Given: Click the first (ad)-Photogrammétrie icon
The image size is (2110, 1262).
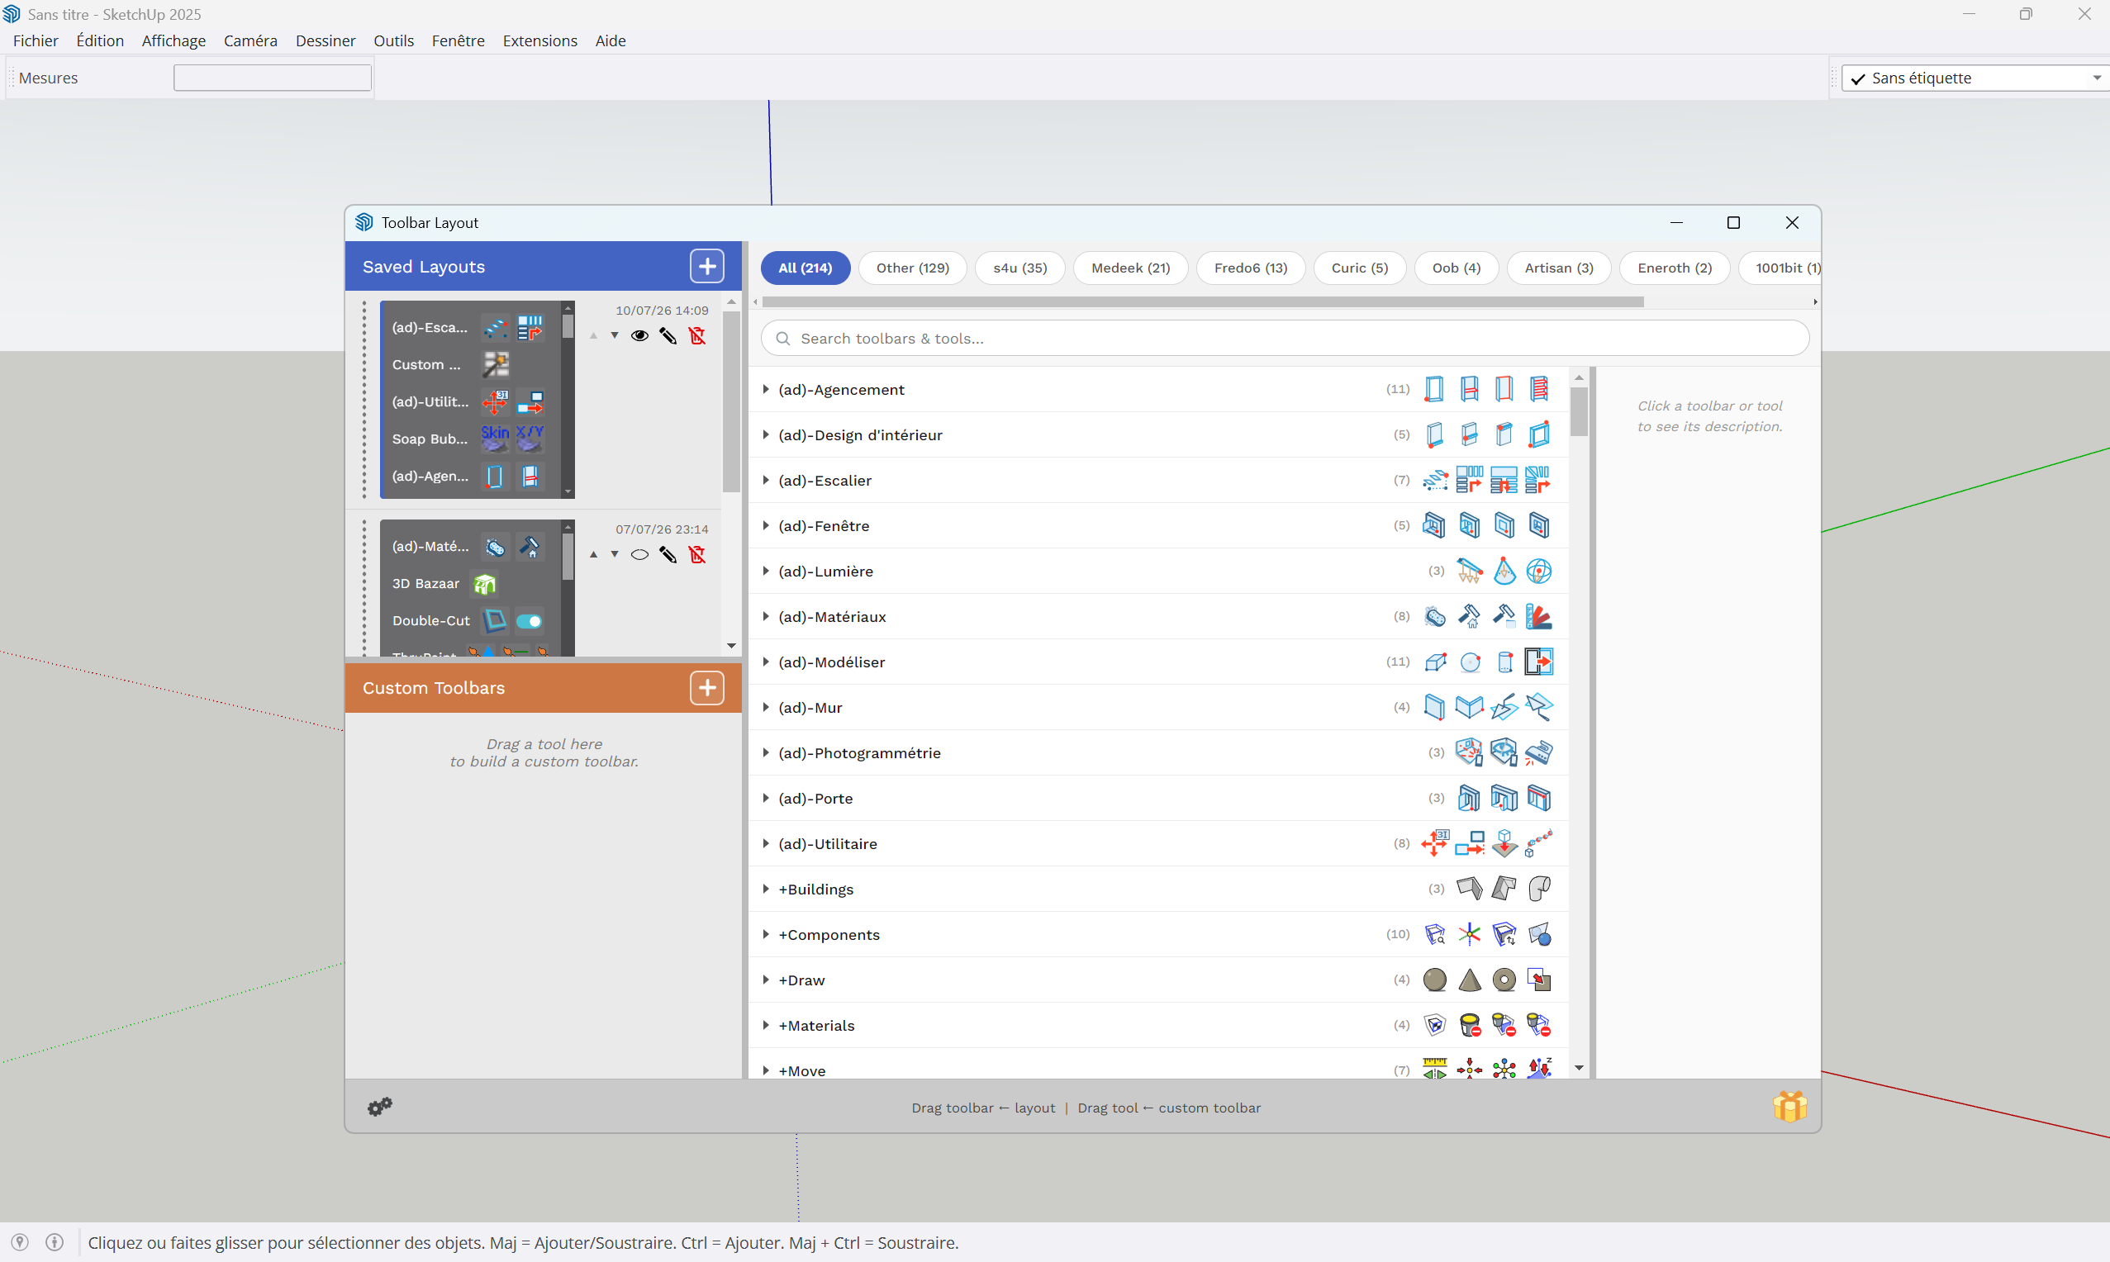Looking at the screenshot, I should tap(1469, 752).
